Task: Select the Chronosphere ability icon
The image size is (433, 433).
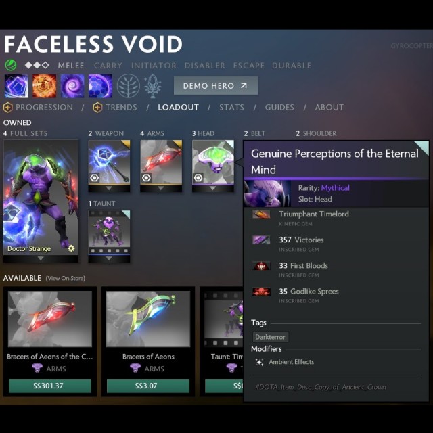Action: [100, 86]
